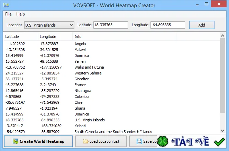Click the scrollbar up arrow
Screen dimensions: 229x151
[222, 36]
